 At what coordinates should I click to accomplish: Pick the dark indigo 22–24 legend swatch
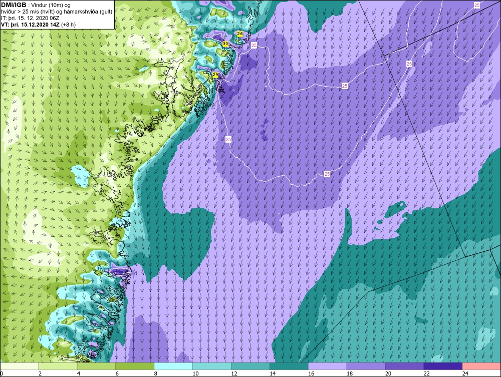(x=443, y=366)
